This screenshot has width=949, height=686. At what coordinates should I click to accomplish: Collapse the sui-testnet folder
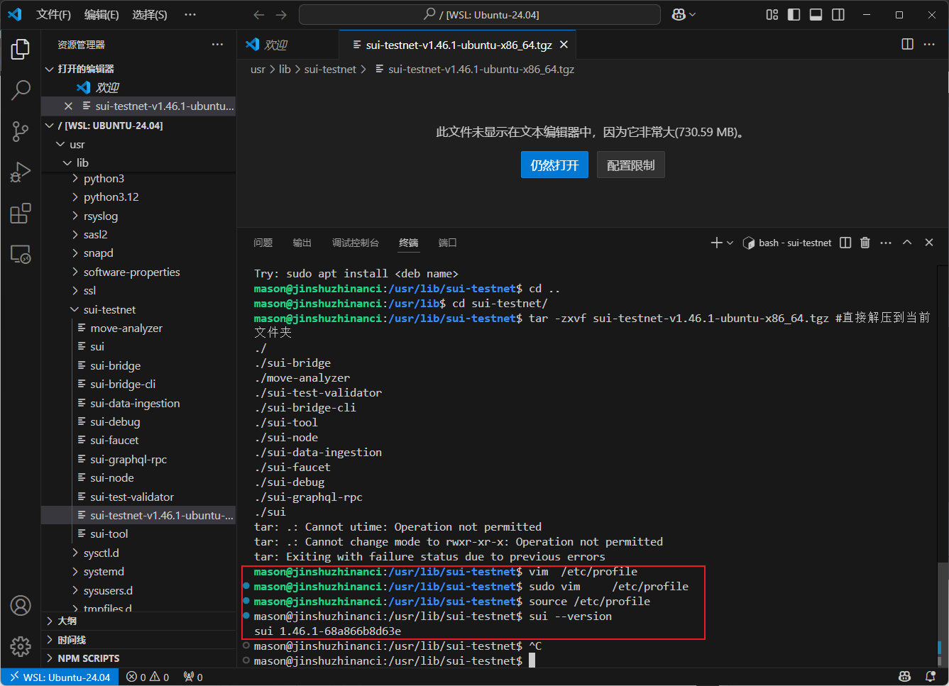coord(138,310)
